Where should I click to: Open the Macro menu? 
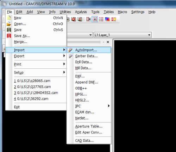pyautogui.click(x=122, y=12)
